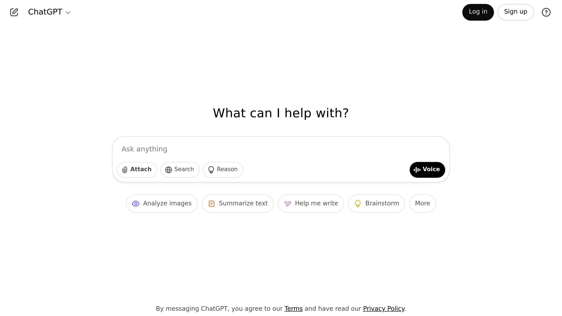Click the yellow Brainstorm bulb icon
Screen dimensions: 562x316
(x=358, y=204)
